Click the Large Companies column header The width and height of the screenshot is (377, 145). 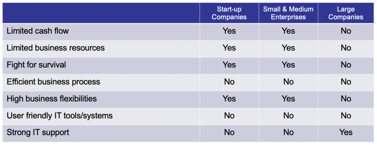(346, 13)
